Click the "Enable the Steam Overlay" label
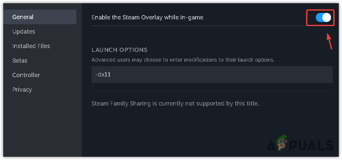The width and height of the screenshot is (342, 160). point(147,17)
